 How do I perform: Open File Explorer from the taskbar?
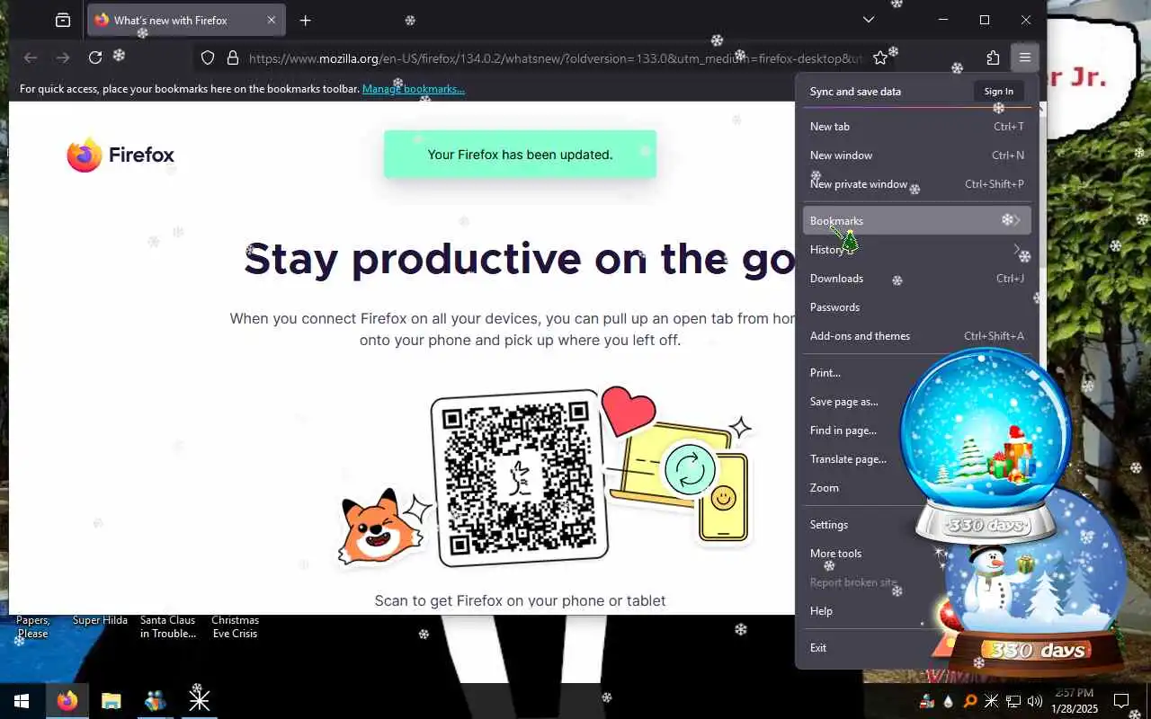[112, 701]
